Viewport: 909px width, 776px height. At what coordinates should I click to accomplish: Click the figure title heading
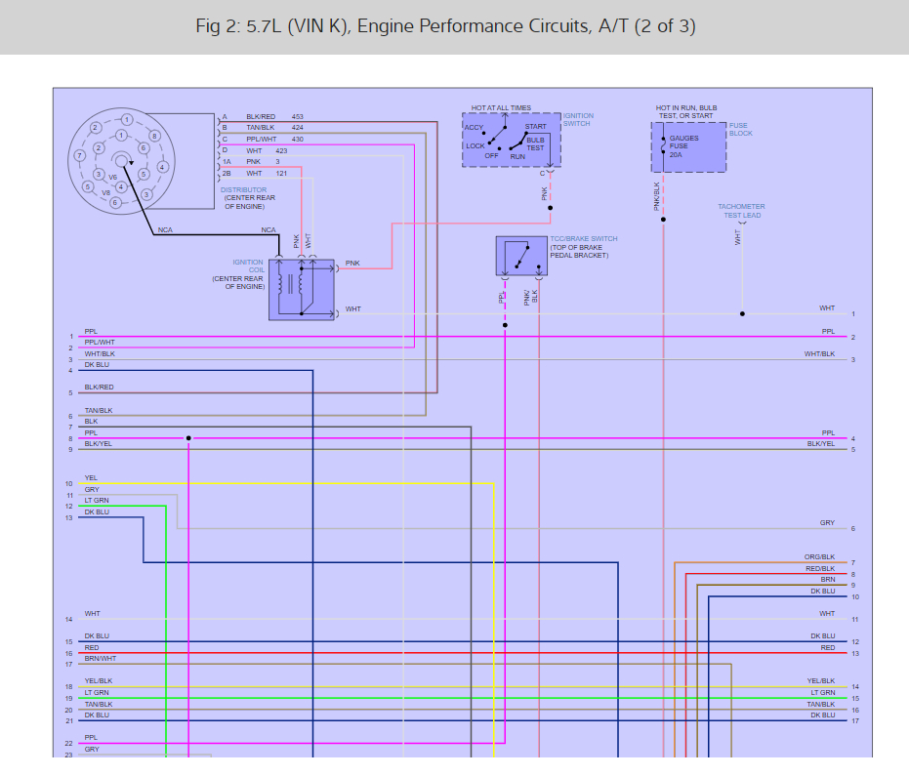tap(445, 26)
